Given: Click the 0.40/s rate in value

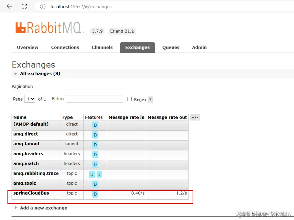Looking at the screenshot, I should (x=138, y=193).
